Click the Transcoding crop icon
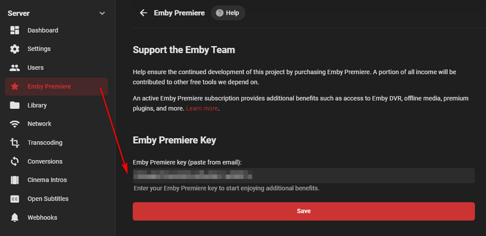 point(15,143)
